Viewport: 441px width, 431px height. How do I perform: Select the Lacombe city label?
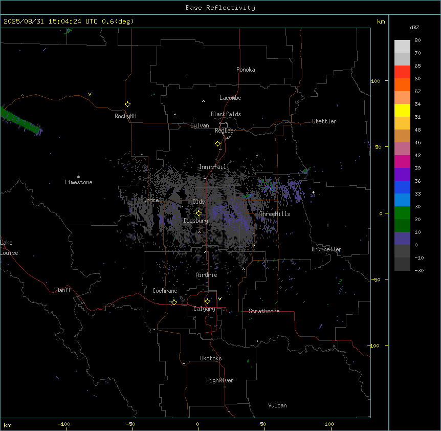pyautogui.click(x=230, y=98)
